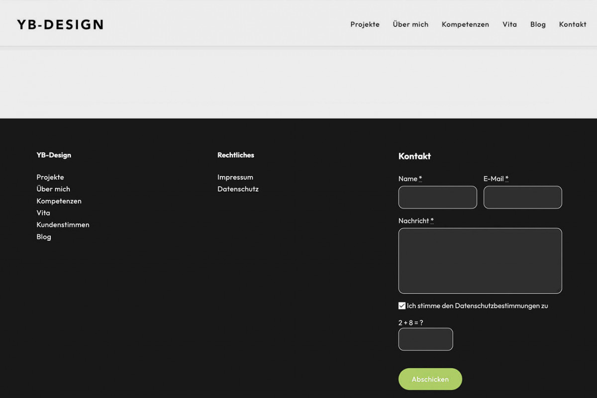This screenshot has width=597, height=398.
Task: Click the YB-DESIGN logo in header
Action: (60, 24)
